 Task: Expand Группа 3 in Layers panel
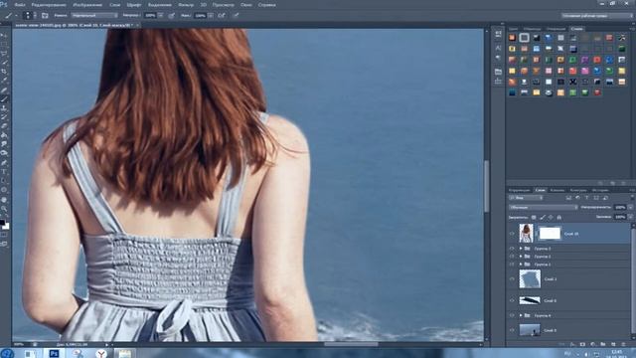coord(521,248)
